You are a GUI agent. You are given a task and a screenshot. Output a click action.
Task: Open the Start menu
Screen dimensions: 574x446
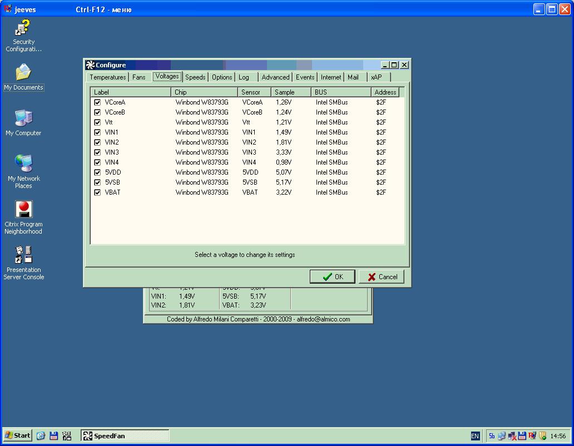point(18,436)
